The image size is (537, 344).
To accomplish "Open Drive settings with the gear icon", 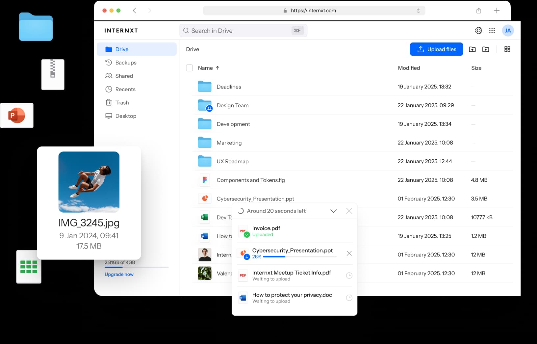I will coord(478,30).
